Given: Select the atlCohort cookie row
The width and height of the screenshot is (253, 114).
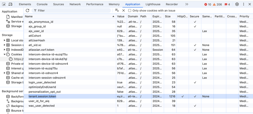Looking at the screenshot, I should point(138,36).
